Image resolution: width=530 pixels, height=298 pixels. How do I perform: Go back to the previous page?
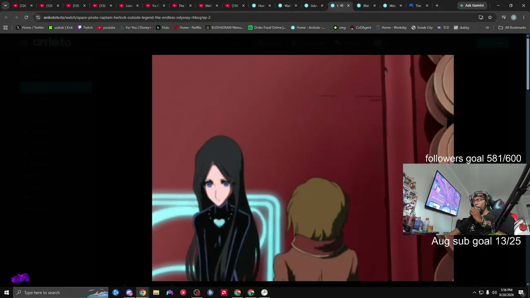[6, 17]
